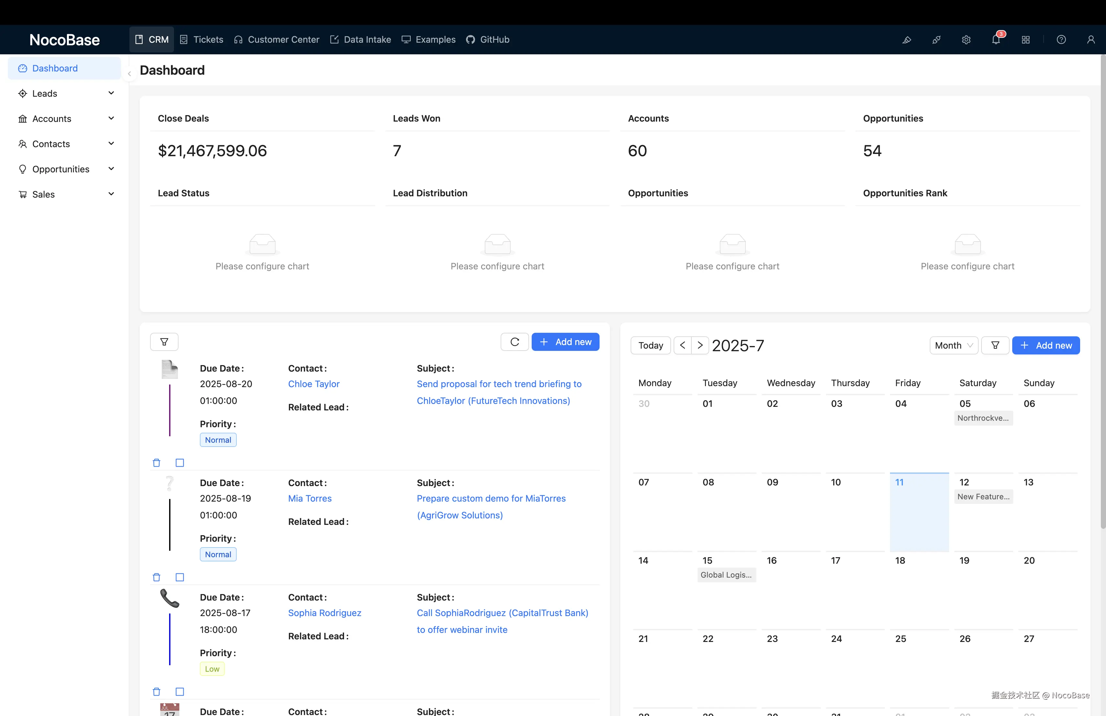Click the notification bell icon
Viewport: 1106px width, 716px height.
tap(995, 39)
